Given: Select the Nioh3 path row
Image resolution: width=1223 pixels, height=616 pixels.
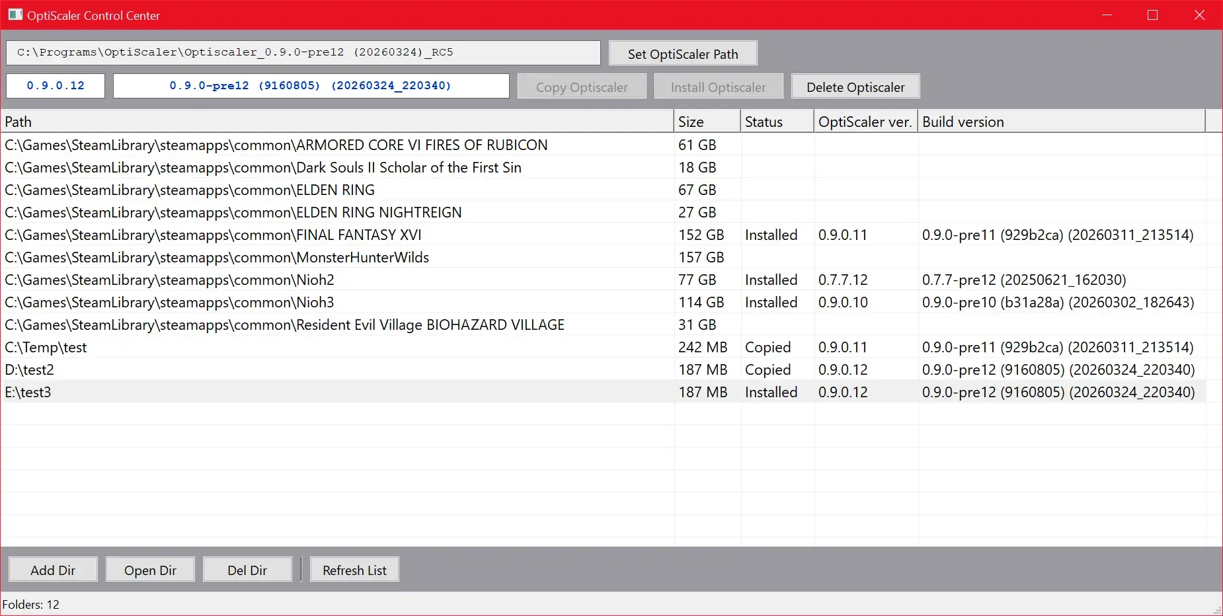Looking at the screenshot, I should 604,302.
